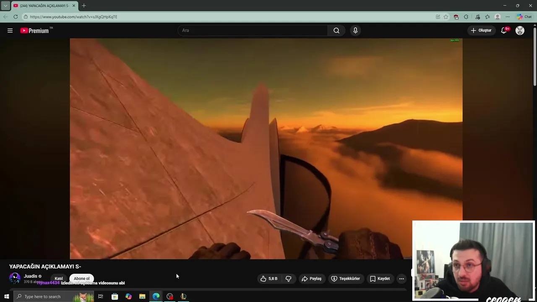
Task: Send thanks via Teşekkürler button
Action: point(346,279)
